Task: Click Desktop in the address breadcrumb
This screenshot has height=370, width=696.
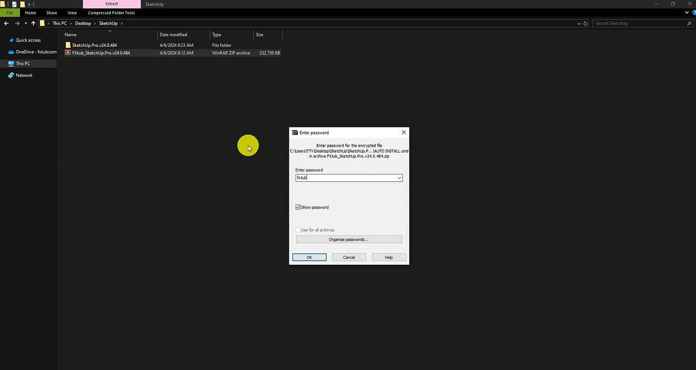Action: point(83,23)
